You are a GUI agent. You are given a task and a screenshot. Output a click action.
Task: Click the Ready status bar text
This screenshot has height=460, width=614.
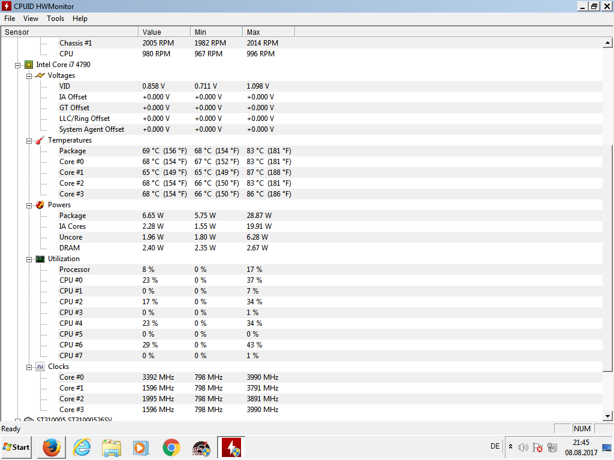(x=11, y=429)
